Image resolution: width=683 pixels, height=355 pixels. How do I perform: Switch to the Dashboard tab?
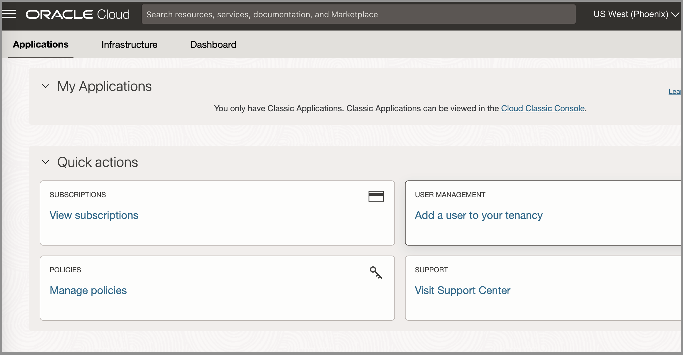pyautogui.click(x=213, y=45)
